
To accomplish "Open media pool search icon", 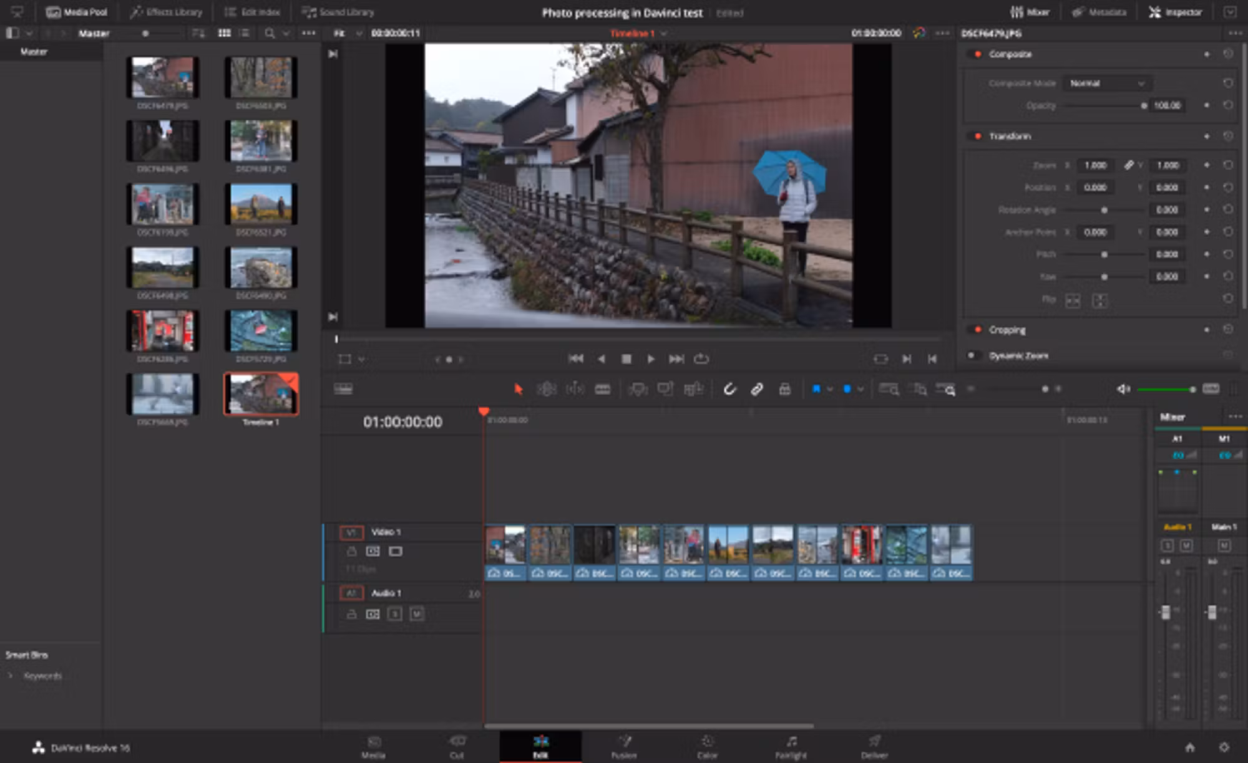I will pos(270,33).
